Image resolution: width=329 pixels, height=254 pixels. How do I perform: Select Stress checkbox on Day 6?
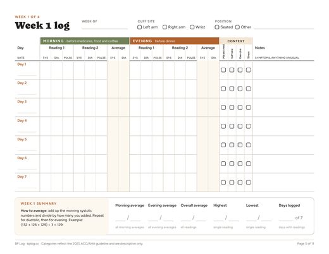tap(249, 164)
